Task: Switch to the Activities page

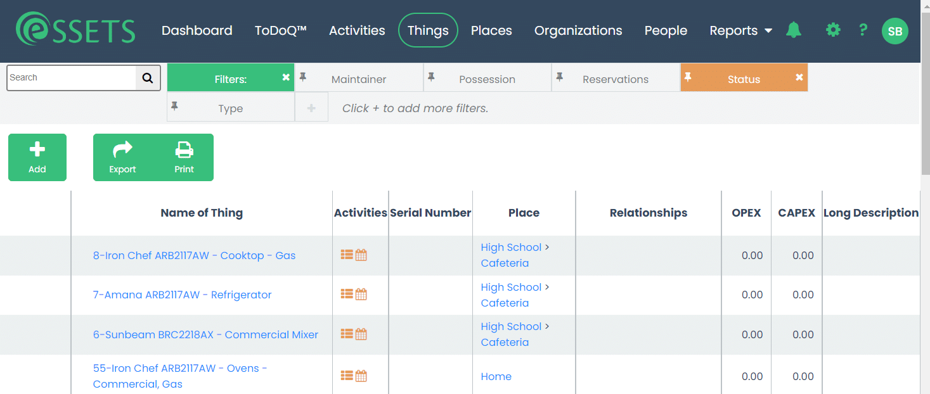Action: tap(357, 30)
